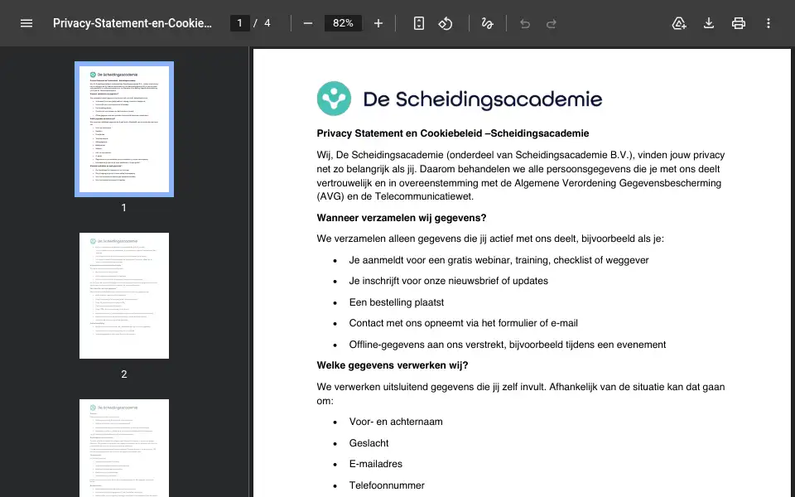Click the 82% zoom level field

point(343,23)
